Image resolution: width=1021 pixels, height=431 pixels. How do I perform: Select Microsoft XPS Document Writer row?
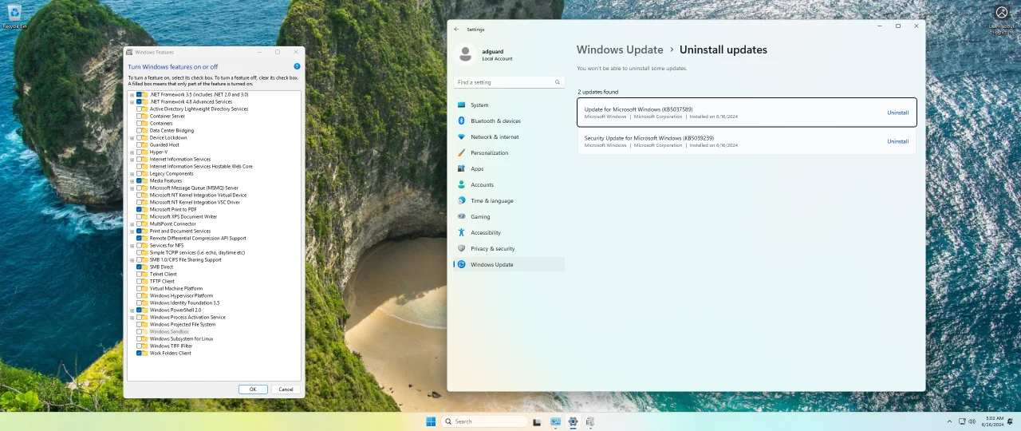[183, 217]
